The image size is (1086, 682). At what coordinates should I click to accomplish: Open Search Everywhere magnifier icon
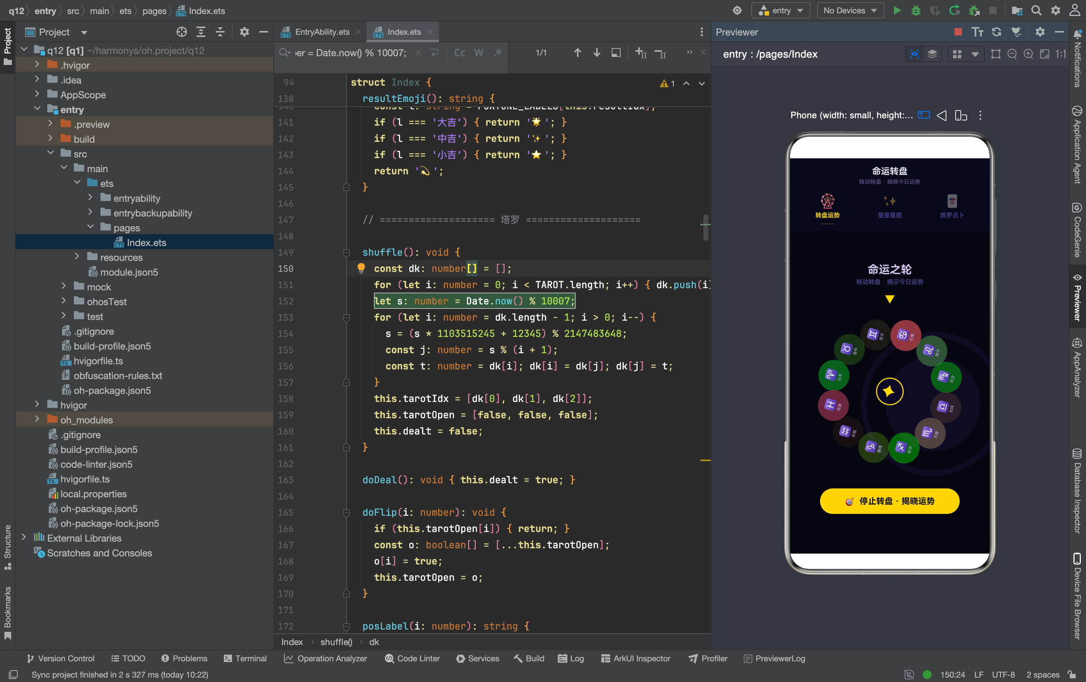1037,10
